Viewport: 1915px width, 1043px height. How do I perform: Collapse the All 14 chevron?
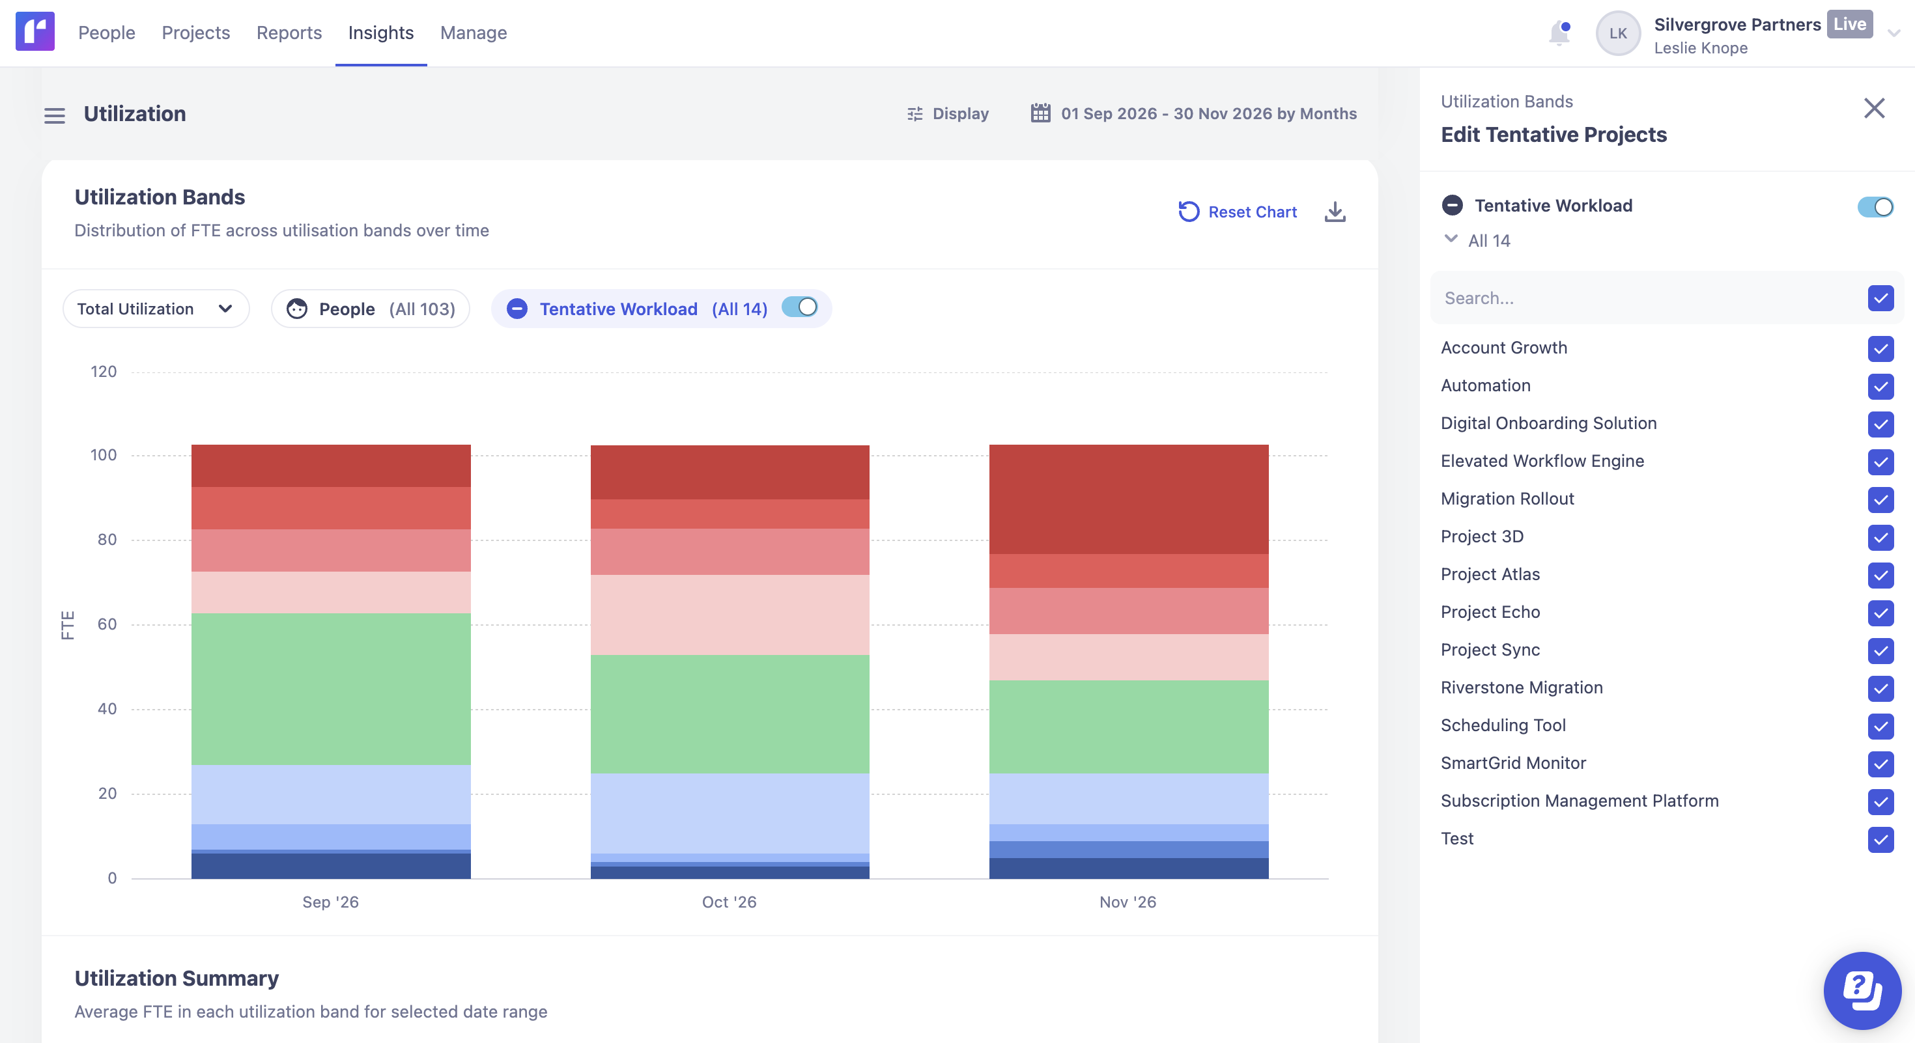point(1450,238)
